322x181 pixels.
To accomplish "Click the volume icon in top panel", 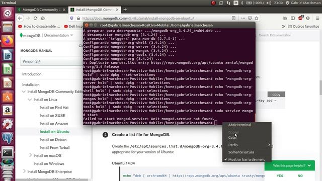I will point(269,3).
